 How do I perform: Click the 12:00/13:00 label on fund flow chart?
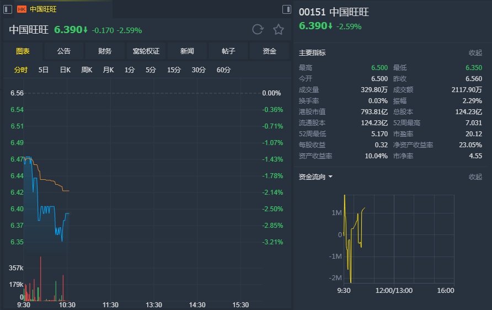click(394, 290)
